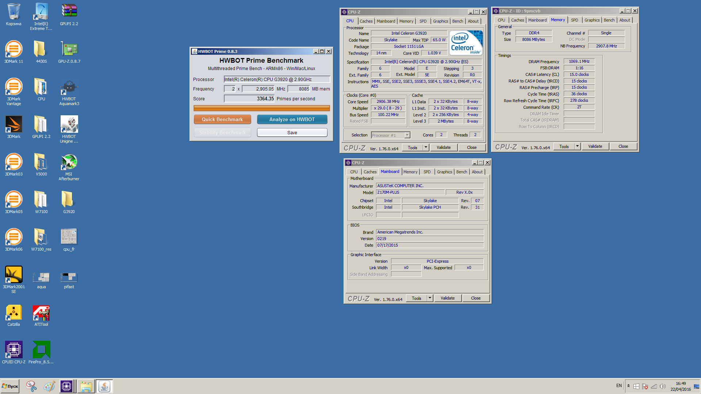Image resolution: width=701 pixels, height=394 pixels.
Task: Open the cpu_fr image file
Action: (69, 240)
